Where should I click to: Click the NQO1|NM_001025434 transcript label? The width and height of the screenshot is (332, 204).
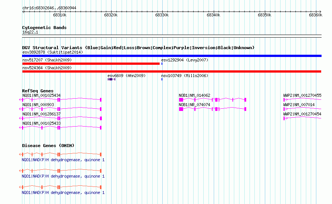pyautogui.click(x=41, y=95)
